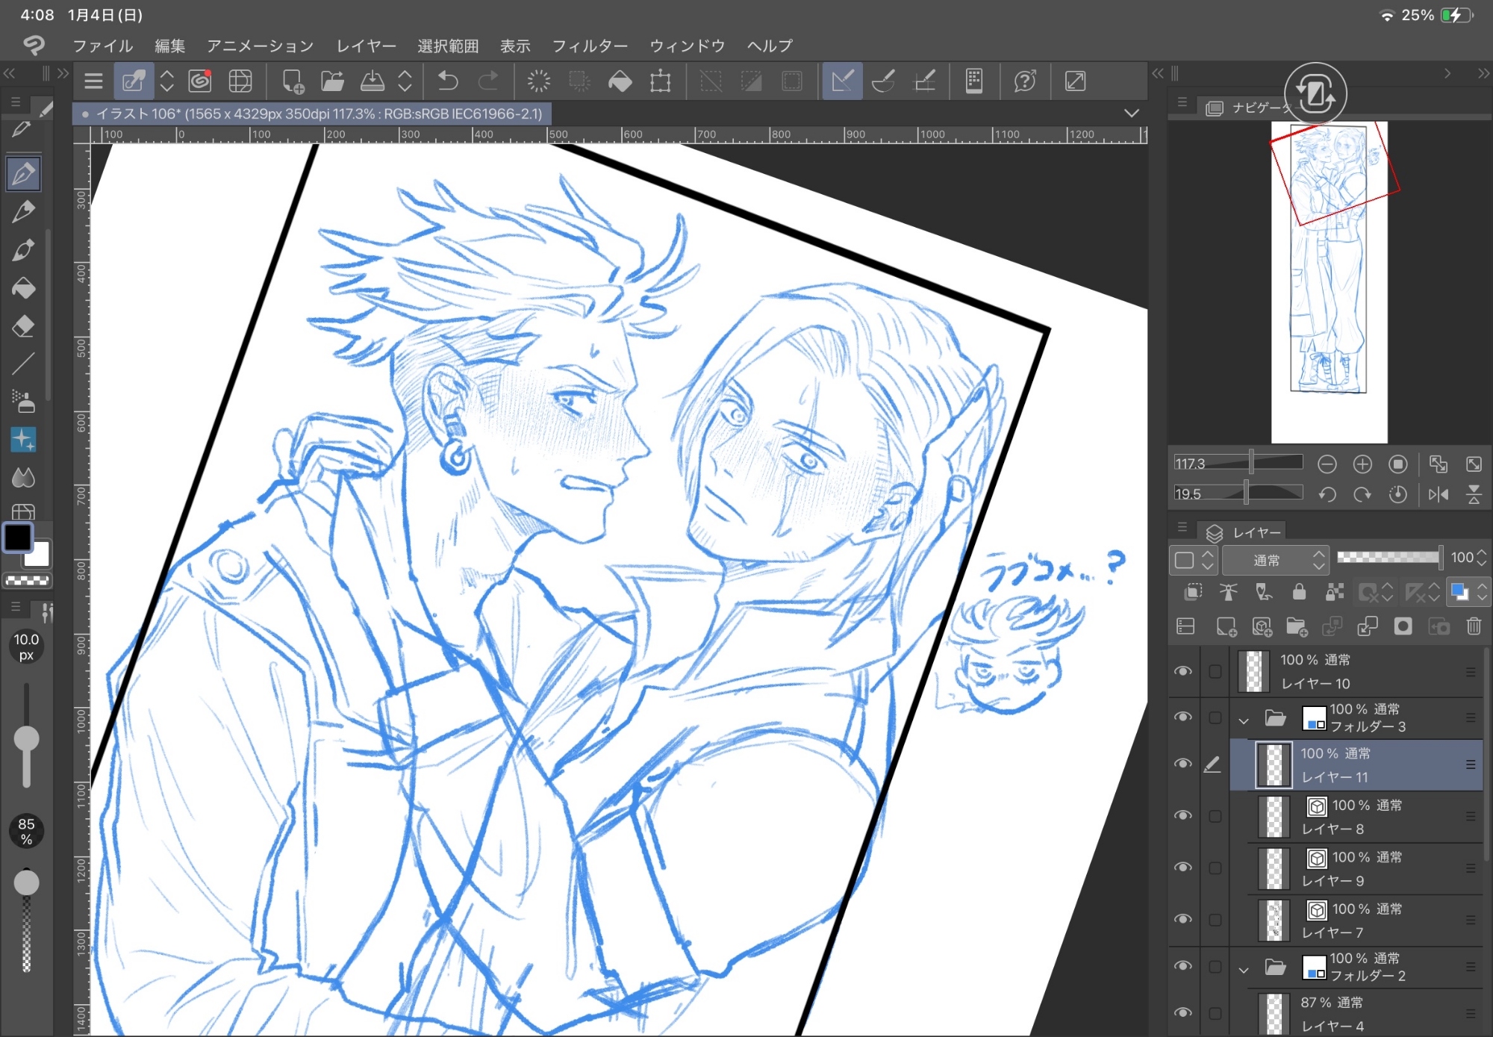Click the Undo arrow in command bar
The width and height of the screenshot is (1493, 1037).
click(x=448, y=81)
